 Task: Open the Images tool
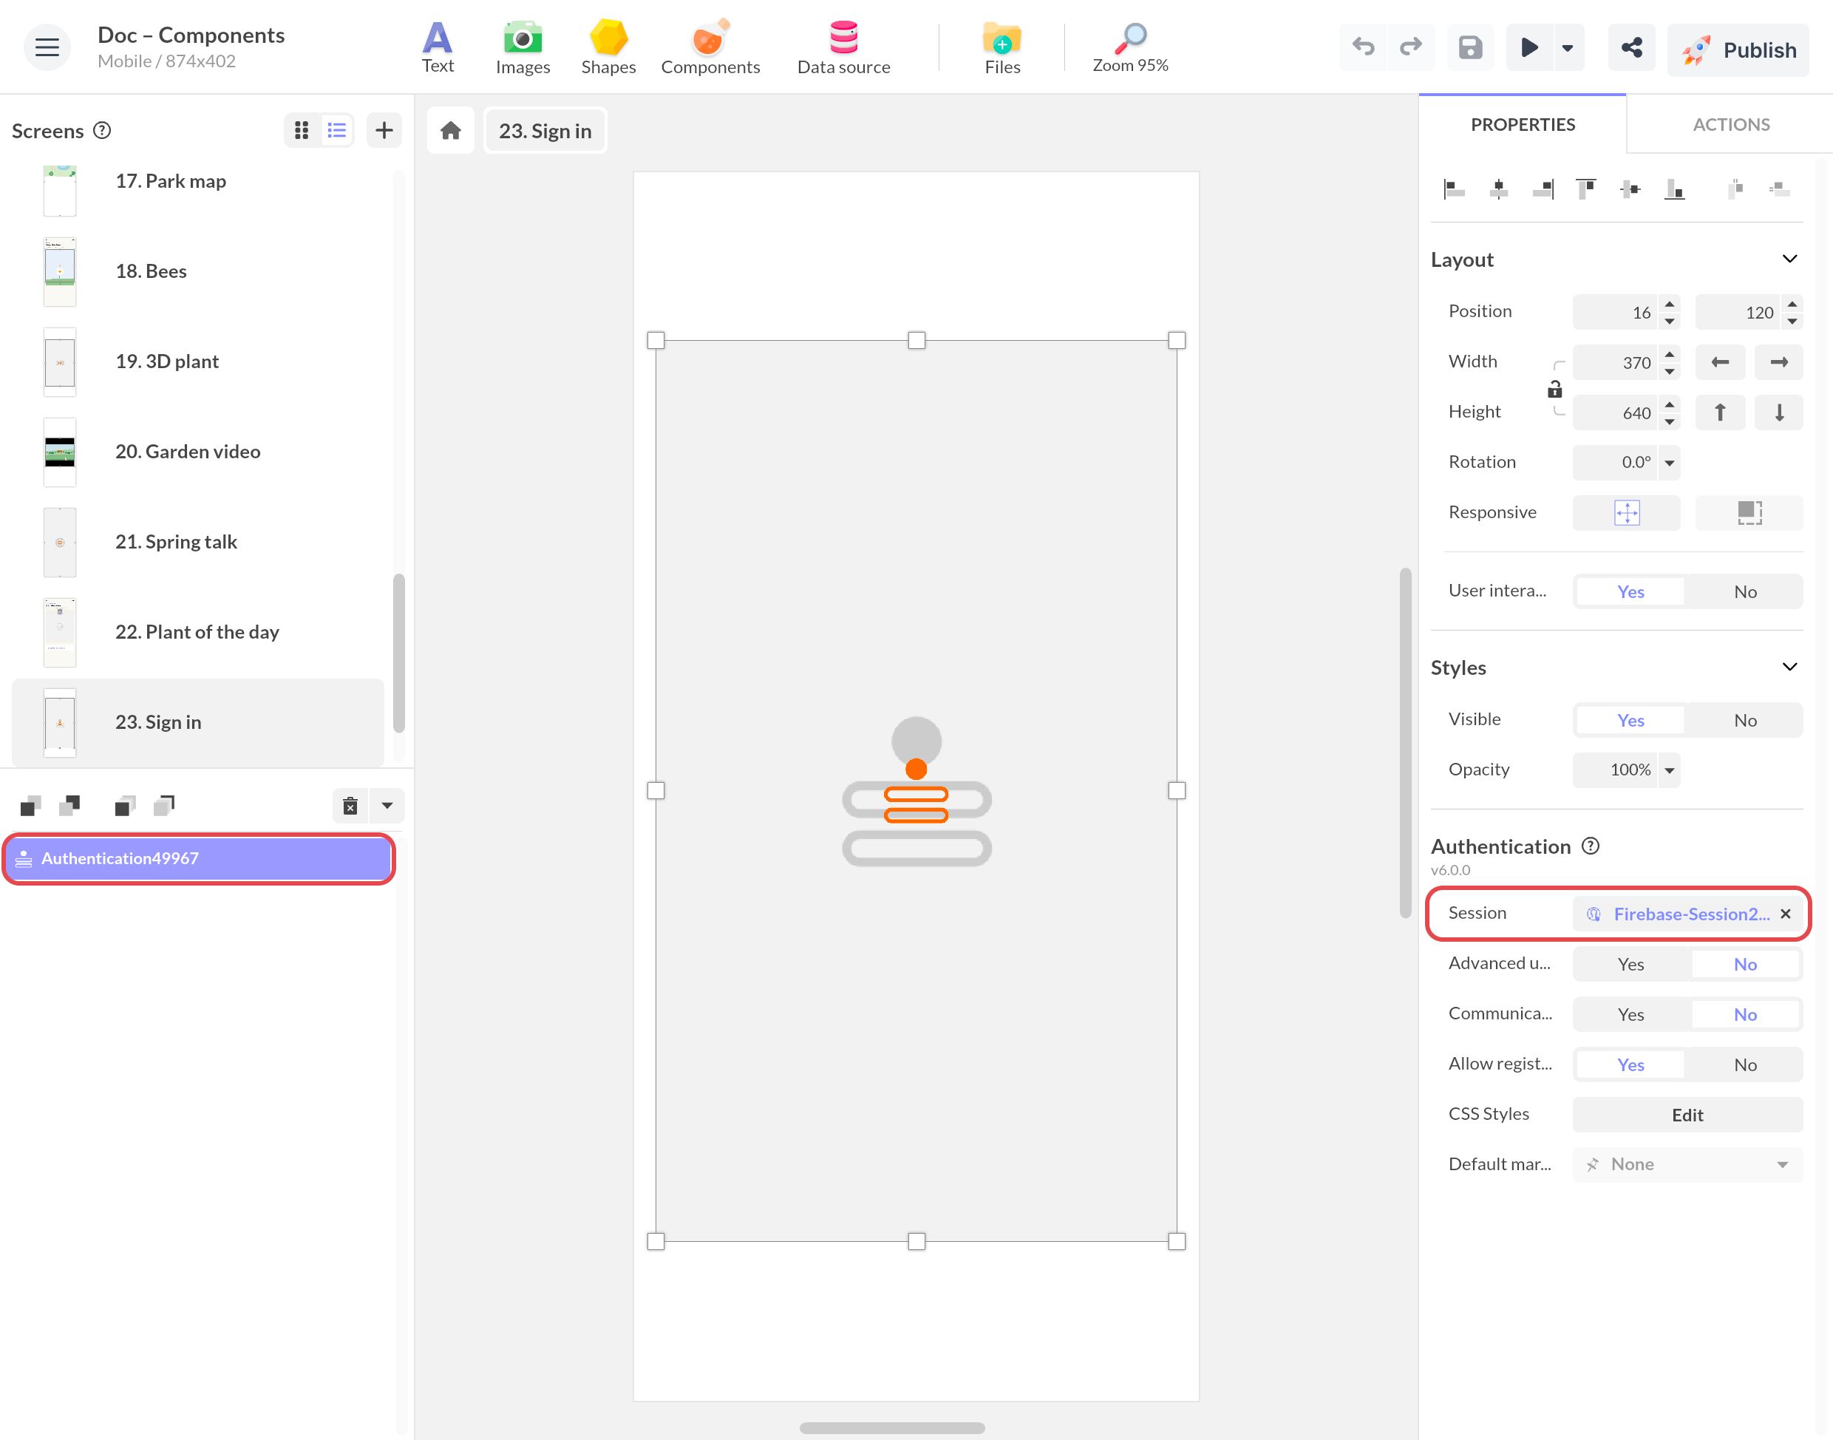(x=523, y=48)
